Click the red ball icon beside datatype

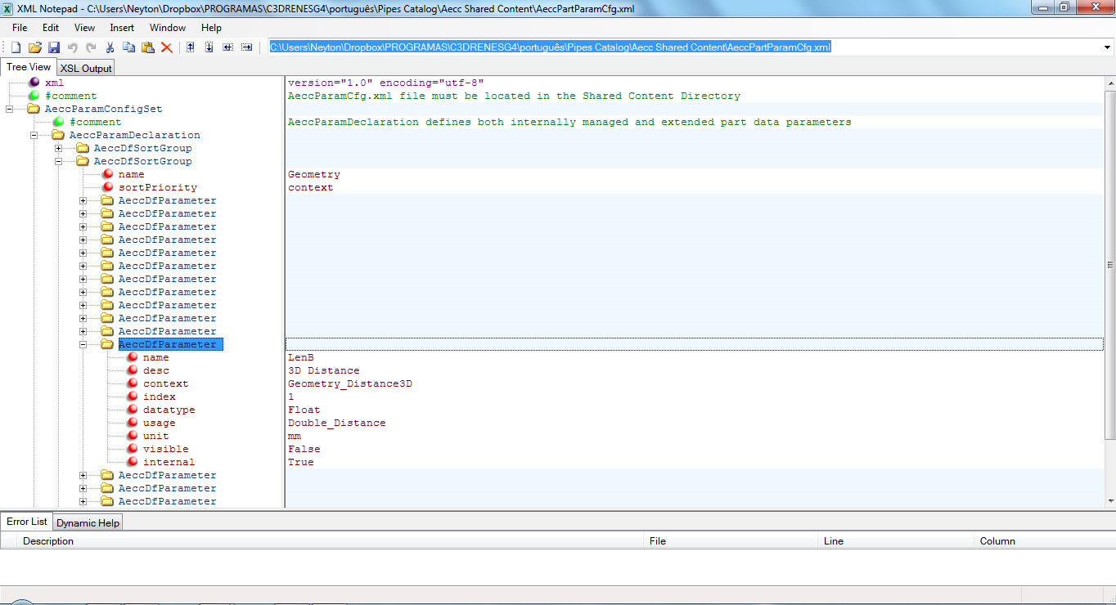tap(132, 410)
